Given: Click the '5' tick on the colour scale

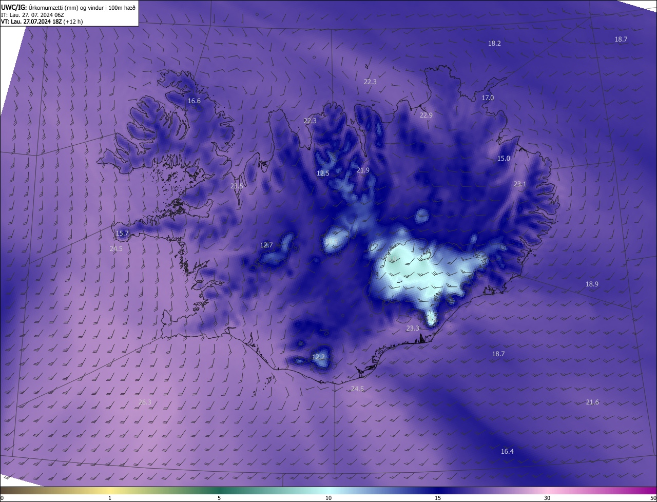Looking at the screenshot, I should [219, 498].
